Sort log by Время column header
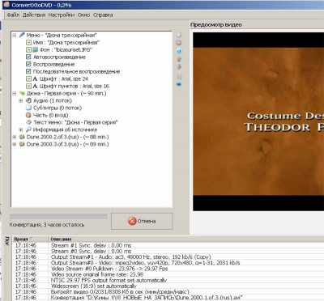324x301 pixels. point(30,239)
